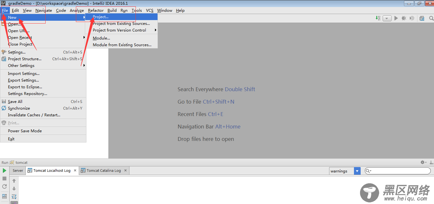The image size is (434, 204).
Task: Open the Navigate menu
Action: tap(44, 10)
